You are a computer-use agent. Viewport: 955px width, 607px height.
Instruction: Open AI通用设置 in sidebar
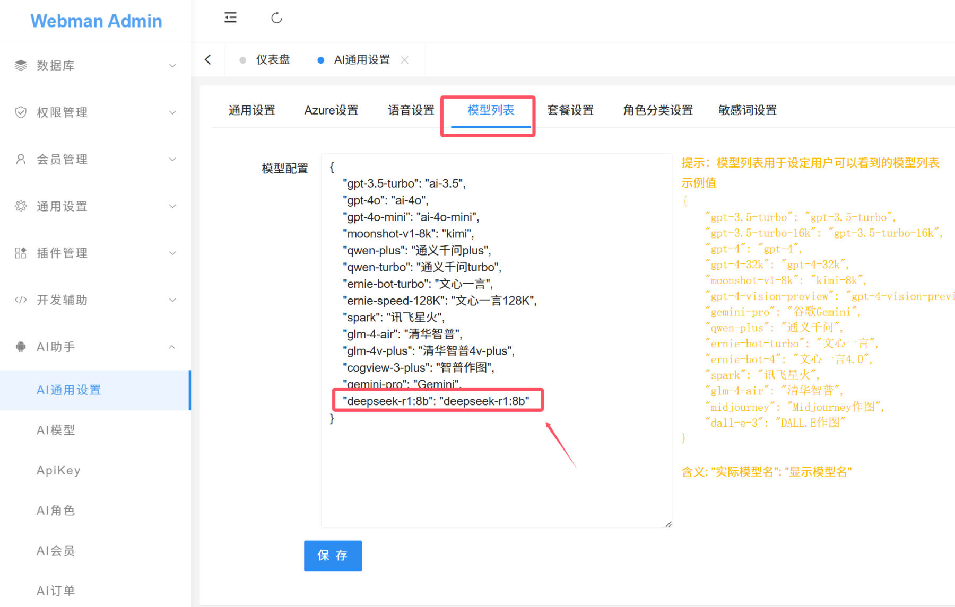(95, 390)
